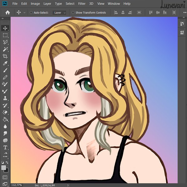Viewport: 187px width, 187px height.
Task: Click the Home button in options bar
Action: coord(7,12)
